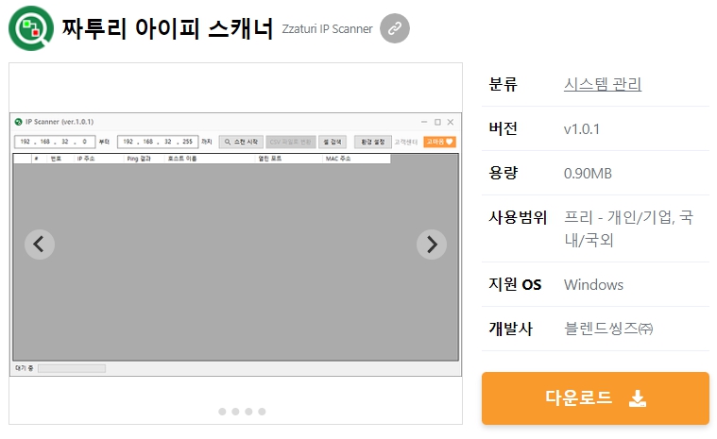
Task: Click the IP Scanner window app icon
Action: [x=18, y=122]
